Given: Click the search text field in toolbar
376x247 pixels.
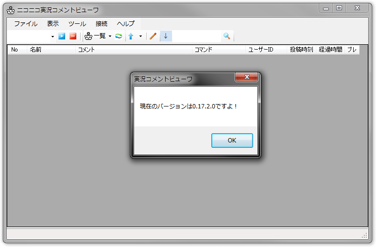Looking at the screenshot, I should click(196, 36).
